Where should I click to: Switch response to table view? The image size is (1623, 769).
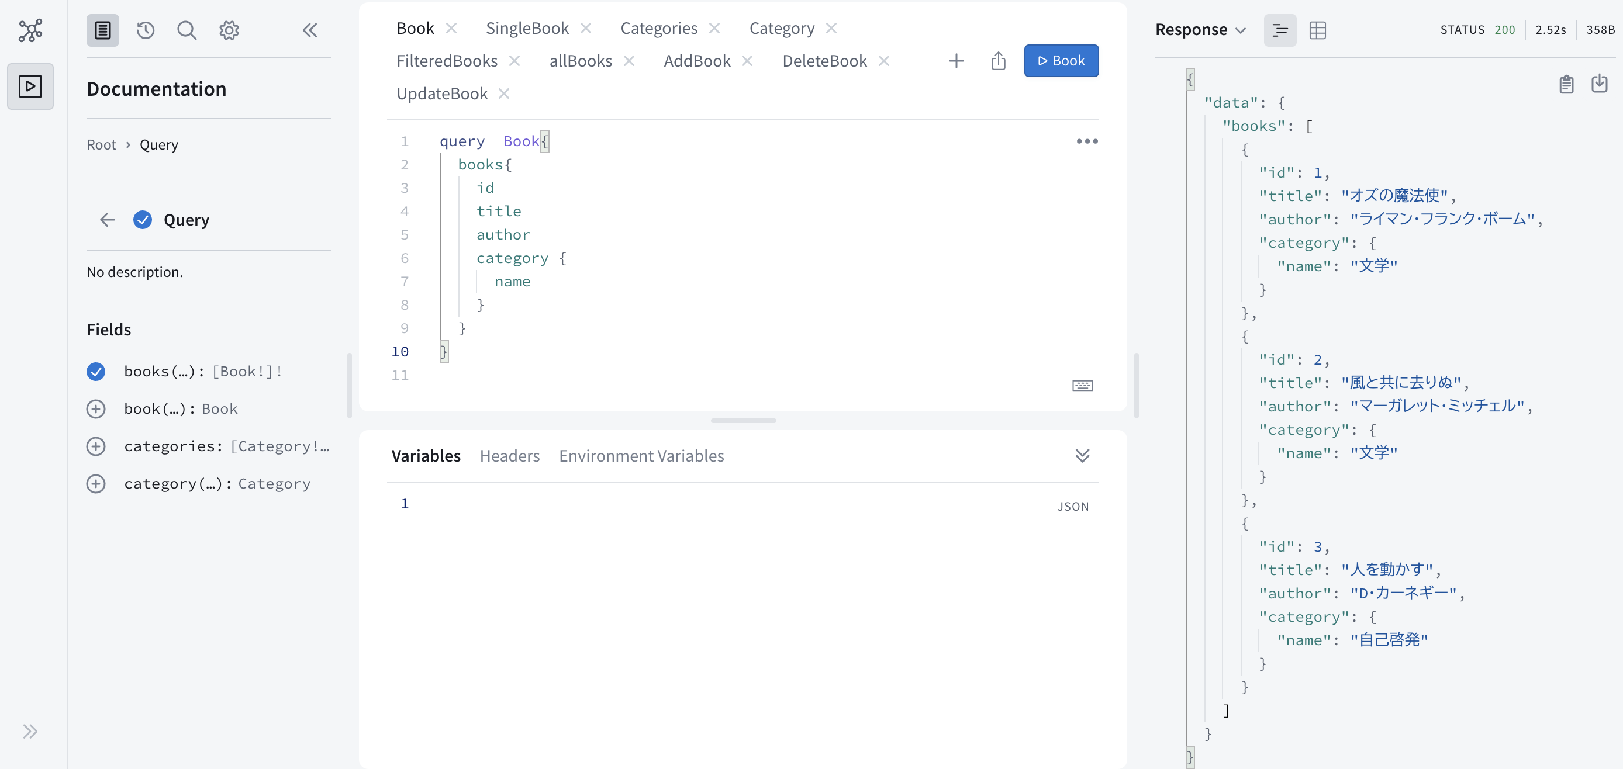(x=1317, y=30)
